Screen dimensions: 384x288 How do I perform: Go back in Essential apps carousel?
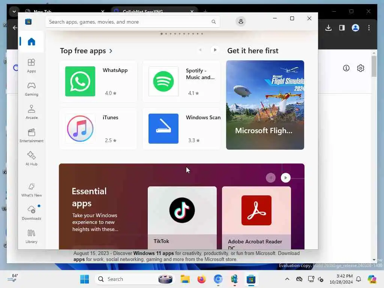271,178
